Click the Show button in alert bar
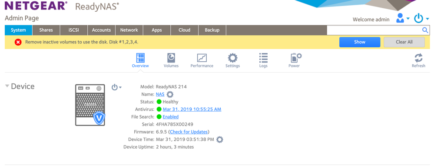Screen dimensions: 434x166 point(360,42)
